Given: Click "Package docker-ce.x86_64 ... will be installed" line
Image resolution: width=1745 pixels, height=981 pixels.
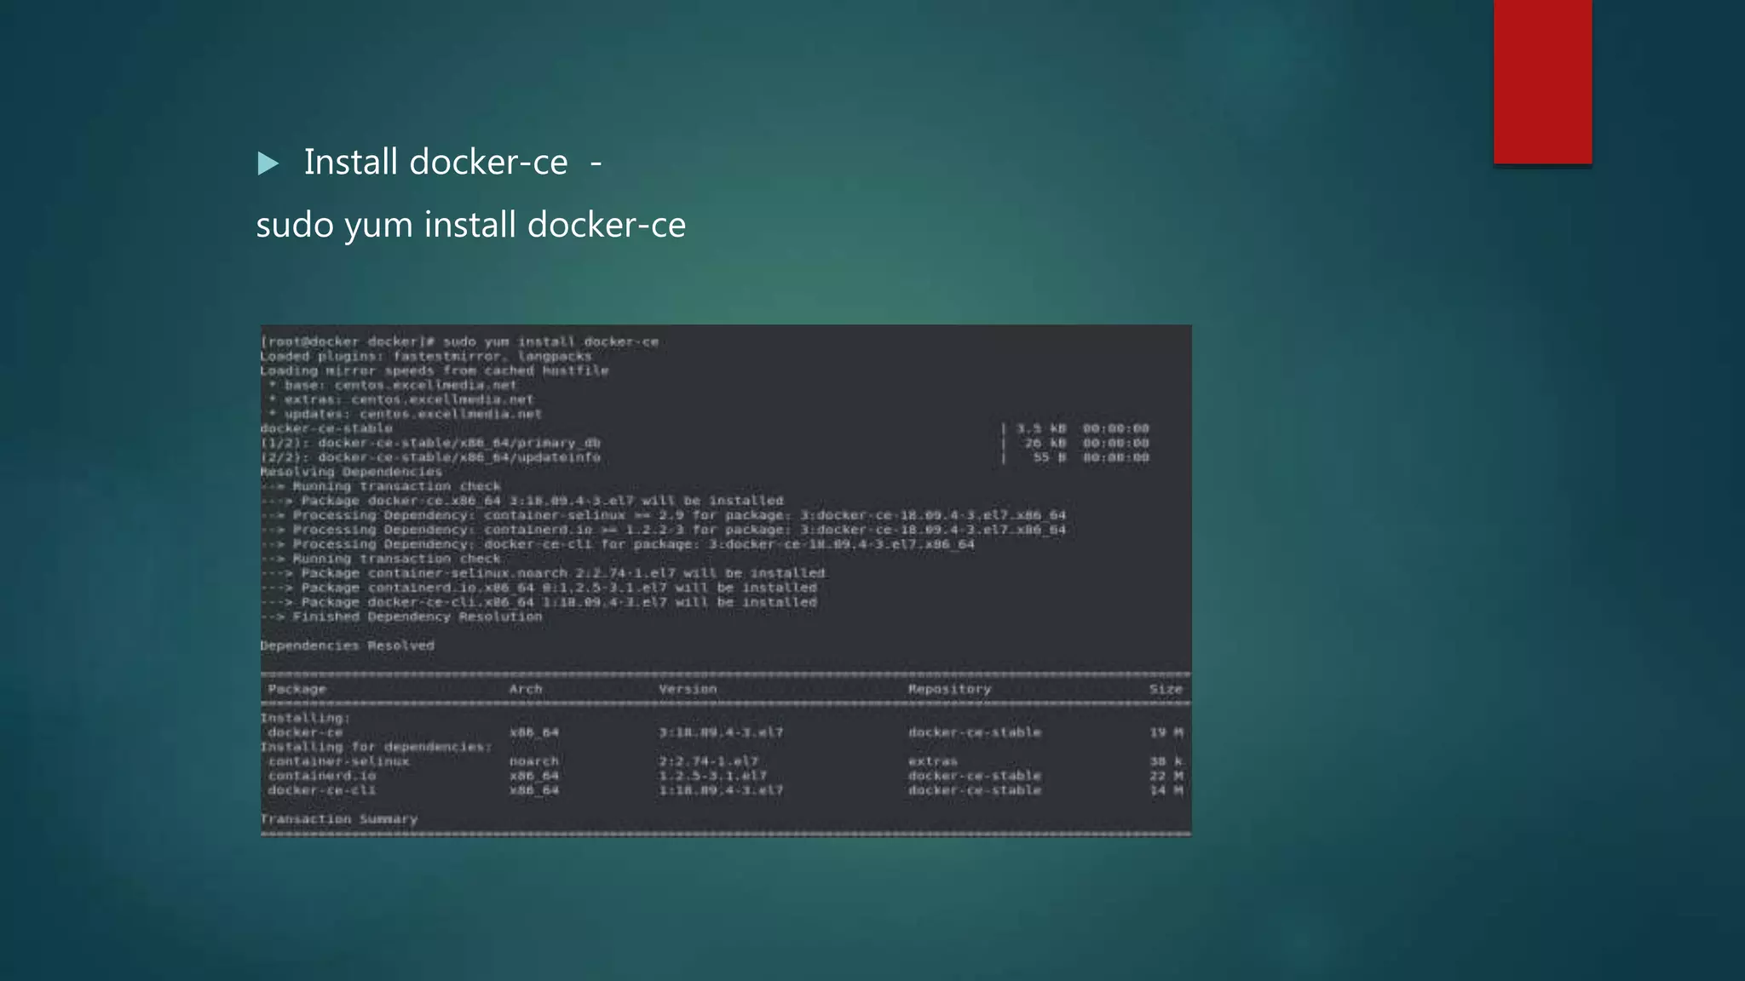Looking at the screenshot, I should tap(521, 501).
